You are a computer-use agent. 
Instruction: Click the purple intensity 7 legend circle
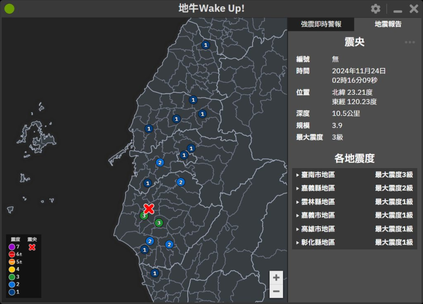point(12,247)
